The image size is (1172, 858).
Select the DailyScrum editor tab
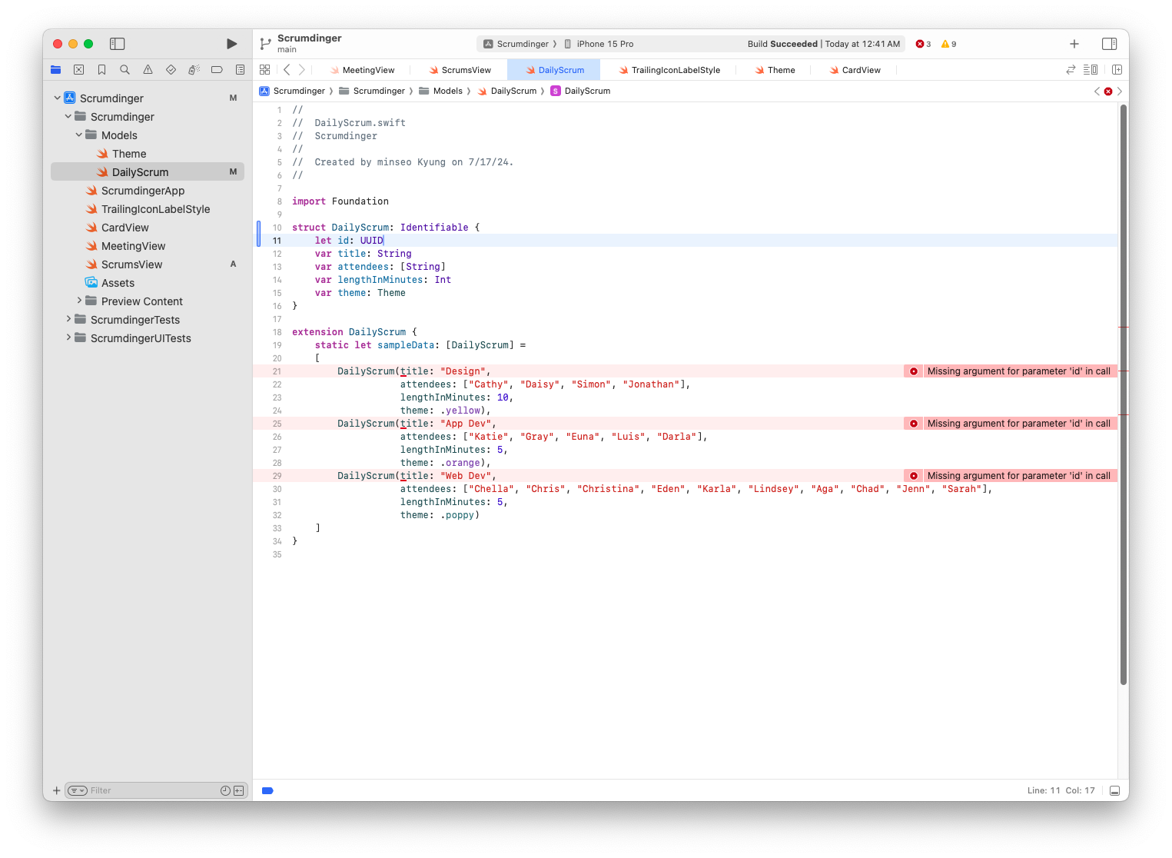555,70
